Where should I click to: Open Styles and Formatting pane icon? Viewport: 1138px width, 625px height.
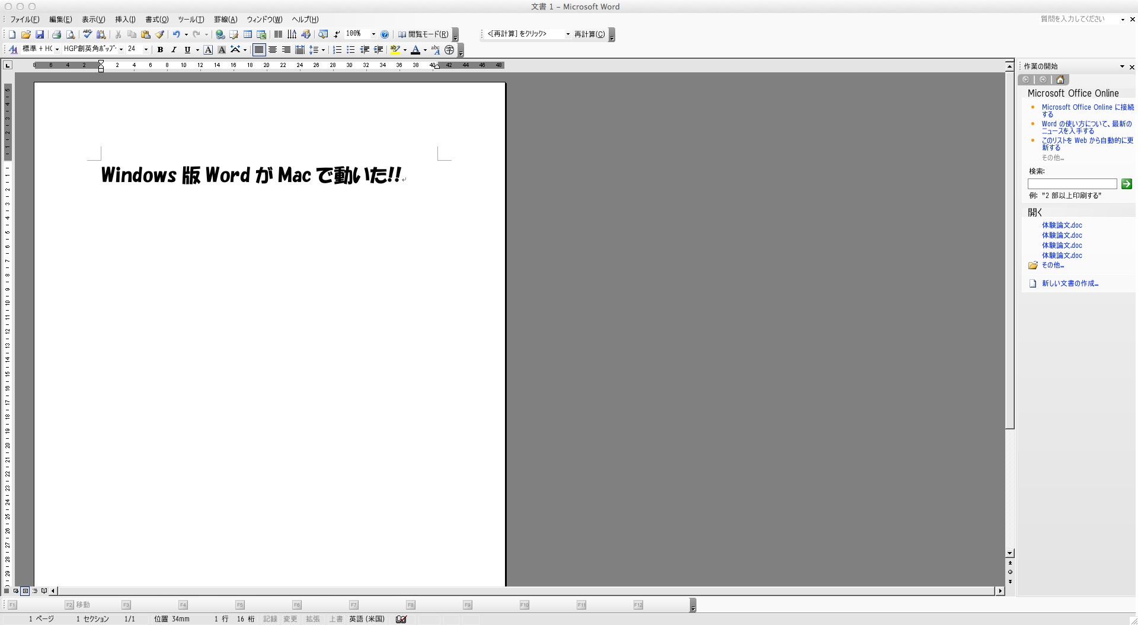13,49
